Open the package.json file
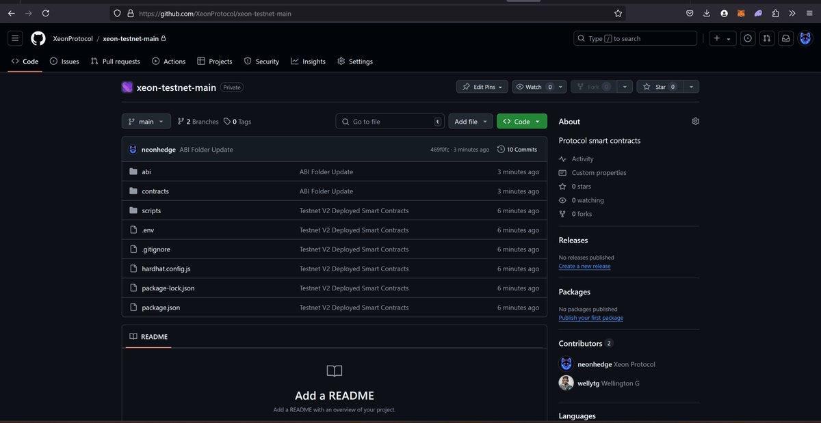 click(x=161, y=308)
